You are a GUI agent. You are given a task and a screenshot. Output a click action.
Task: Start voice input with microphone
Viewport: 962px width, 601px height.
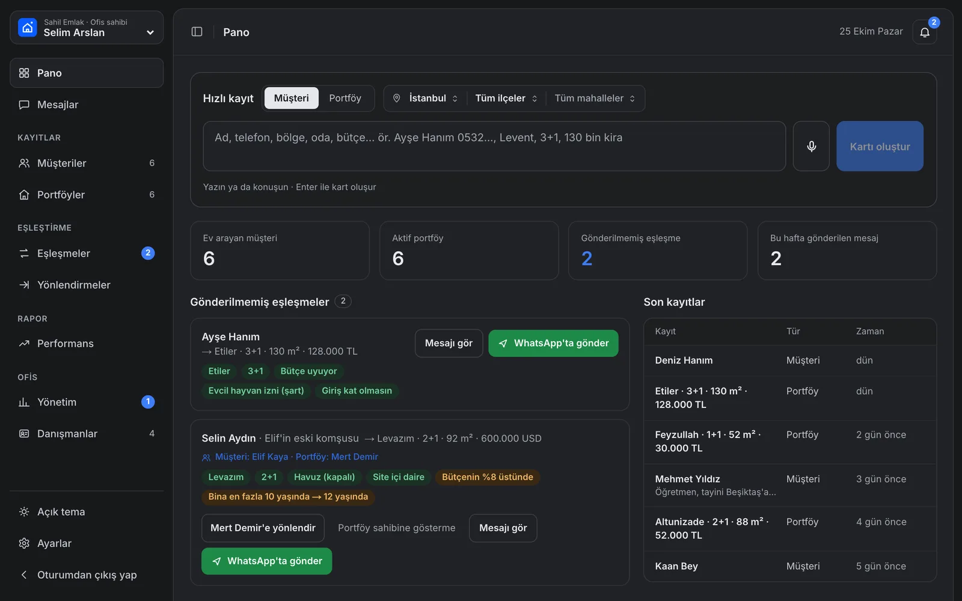pyautogui.click(x=811, y=146)
